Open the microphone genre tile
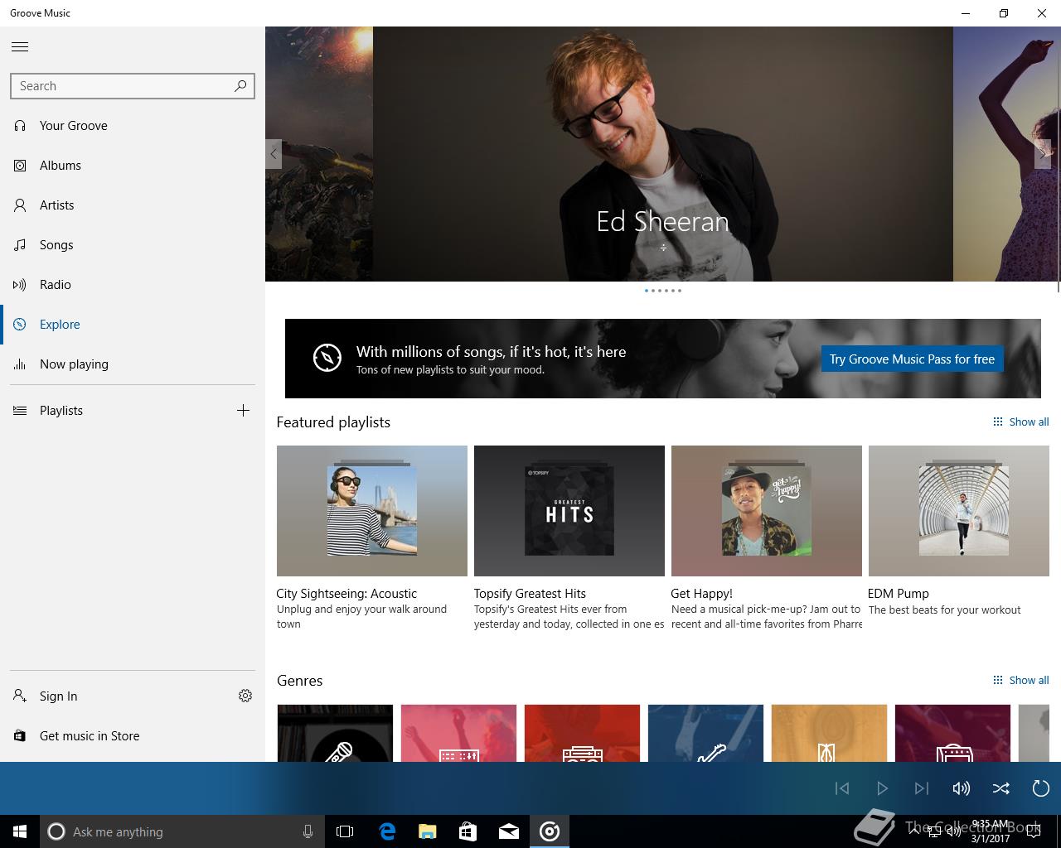The image size is (1061, 848). (335, 733)
